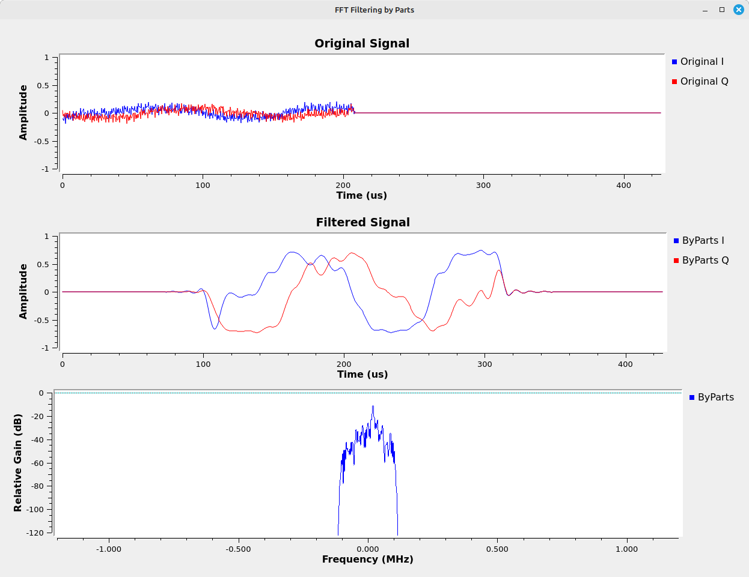Click the Relative Gain (dB) axis label
Viewport: 749px width, 577px height.
point(18,462)
